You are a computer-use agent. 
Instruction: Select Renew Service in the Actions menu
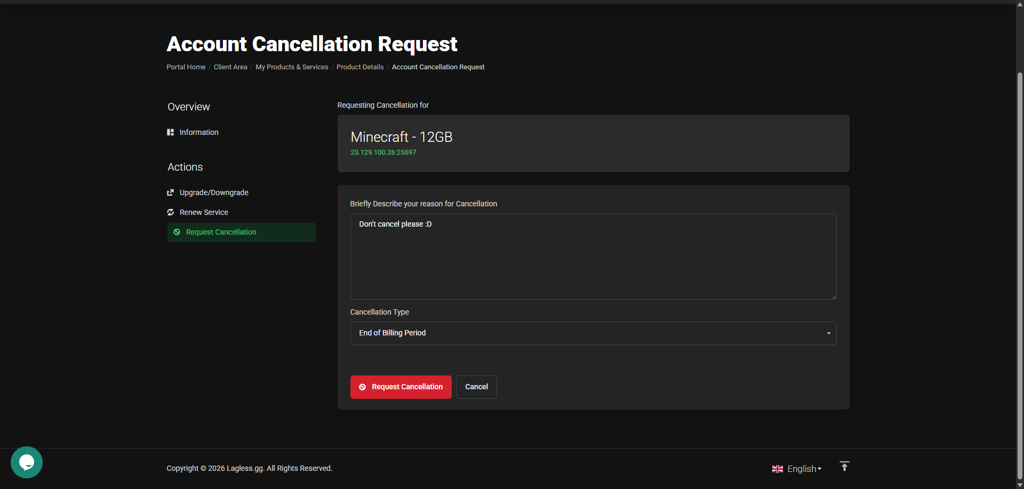tap(203, 212)
